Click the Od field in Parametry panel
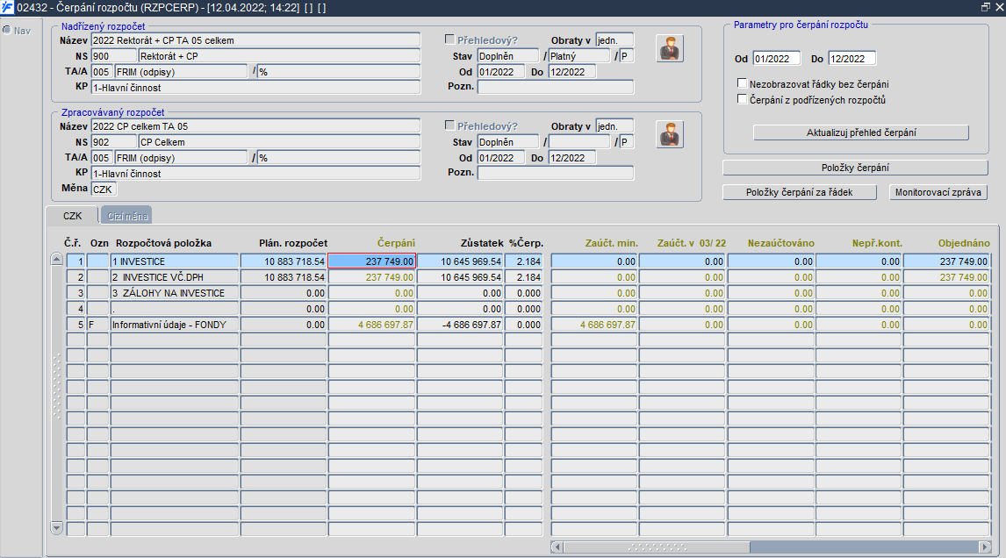The height and width of the screenshot is (558, 1006). [x=776, y=59]
